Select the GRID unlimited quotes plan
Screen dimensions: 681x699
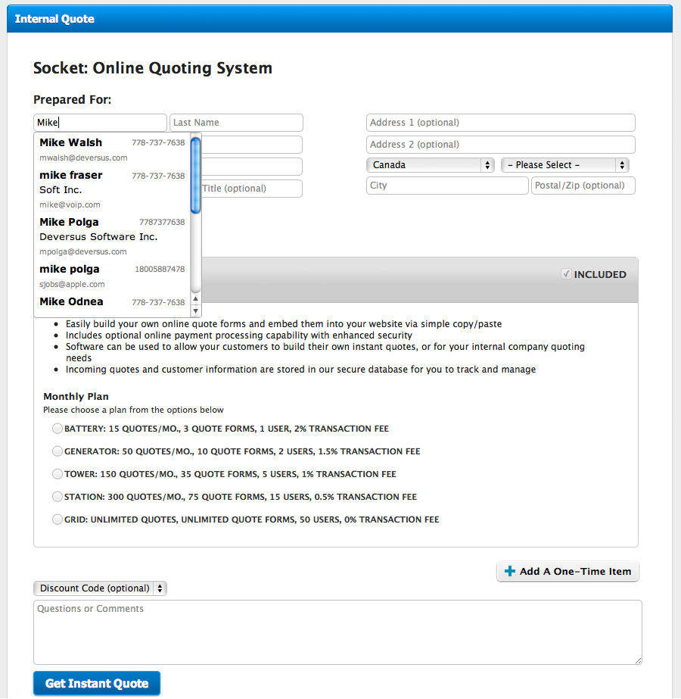tap(58, 520)
